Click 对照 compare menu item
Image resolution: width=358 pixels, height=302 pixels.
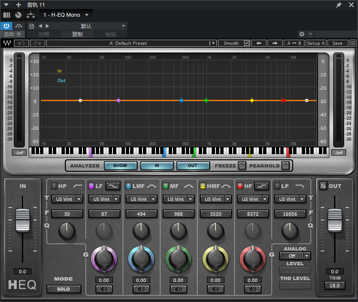pyautogui.click(x=44, y=34)
